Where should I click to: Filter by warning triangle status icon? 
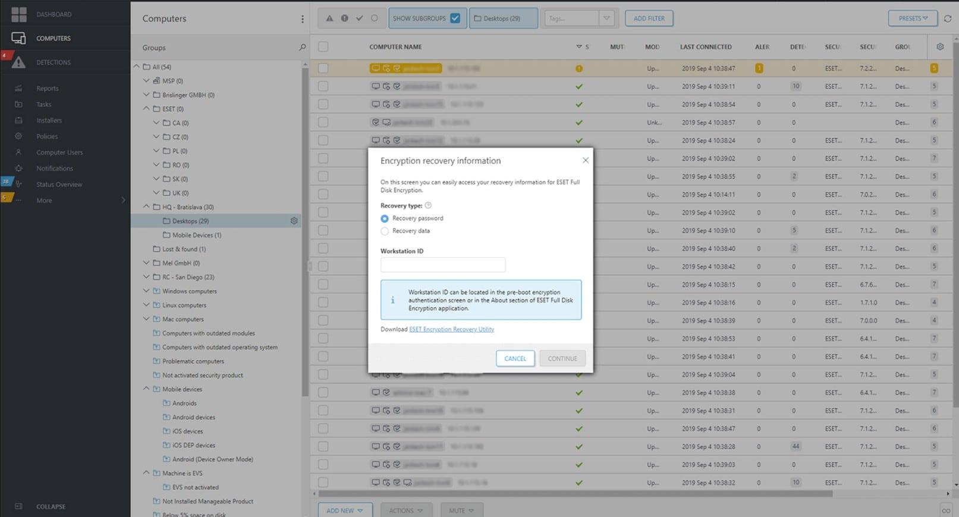[329, 18]
